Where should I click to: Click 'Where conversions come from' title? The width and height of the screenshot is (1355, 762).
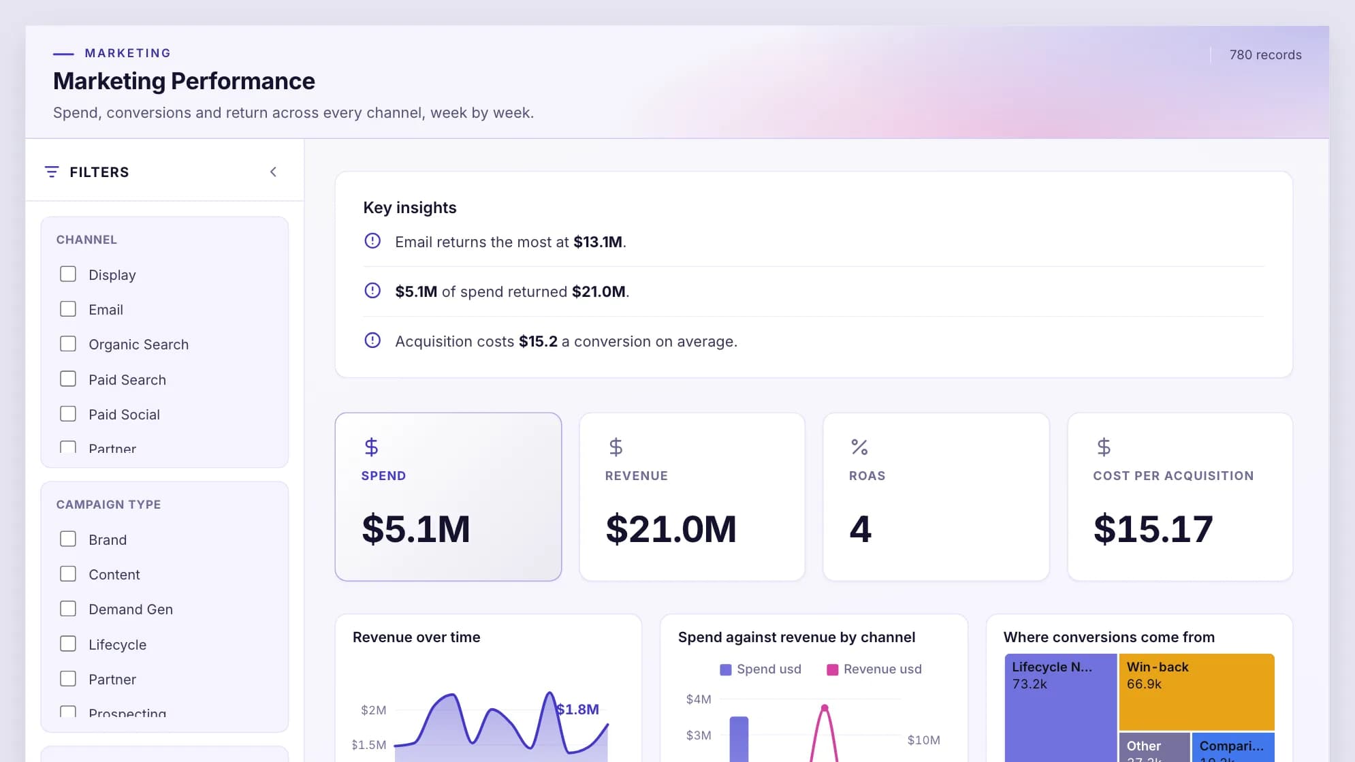[x=1109, y=637]
